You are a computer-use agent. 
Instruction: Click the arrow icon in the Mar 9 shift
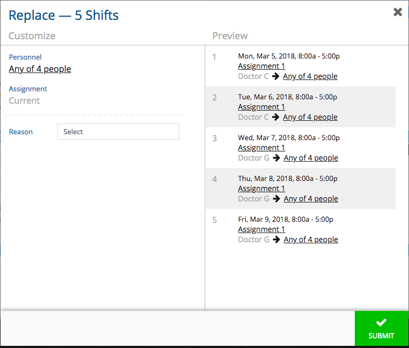(276, 240)
